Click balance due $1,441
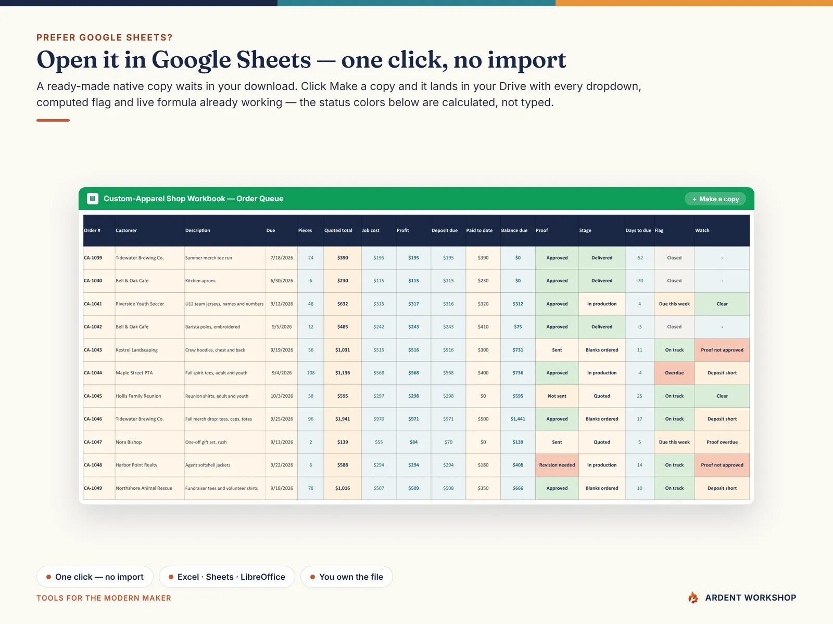 [x=518, y=419]
